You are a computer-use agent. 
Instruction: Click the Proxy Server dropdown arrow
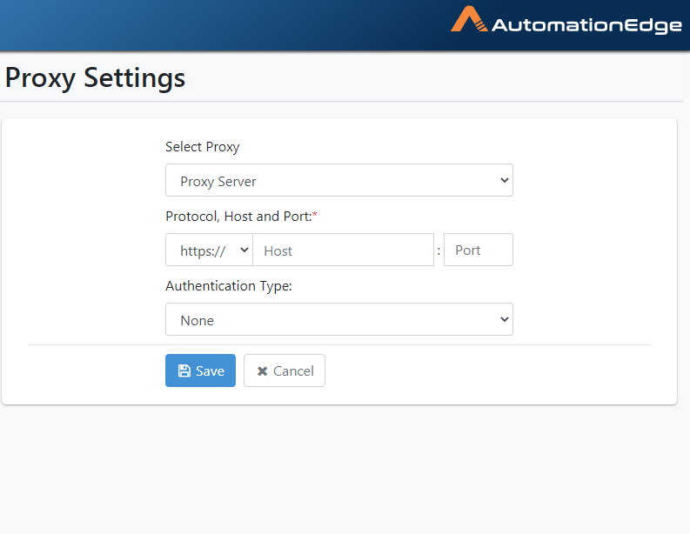click(x=505, y=180)
